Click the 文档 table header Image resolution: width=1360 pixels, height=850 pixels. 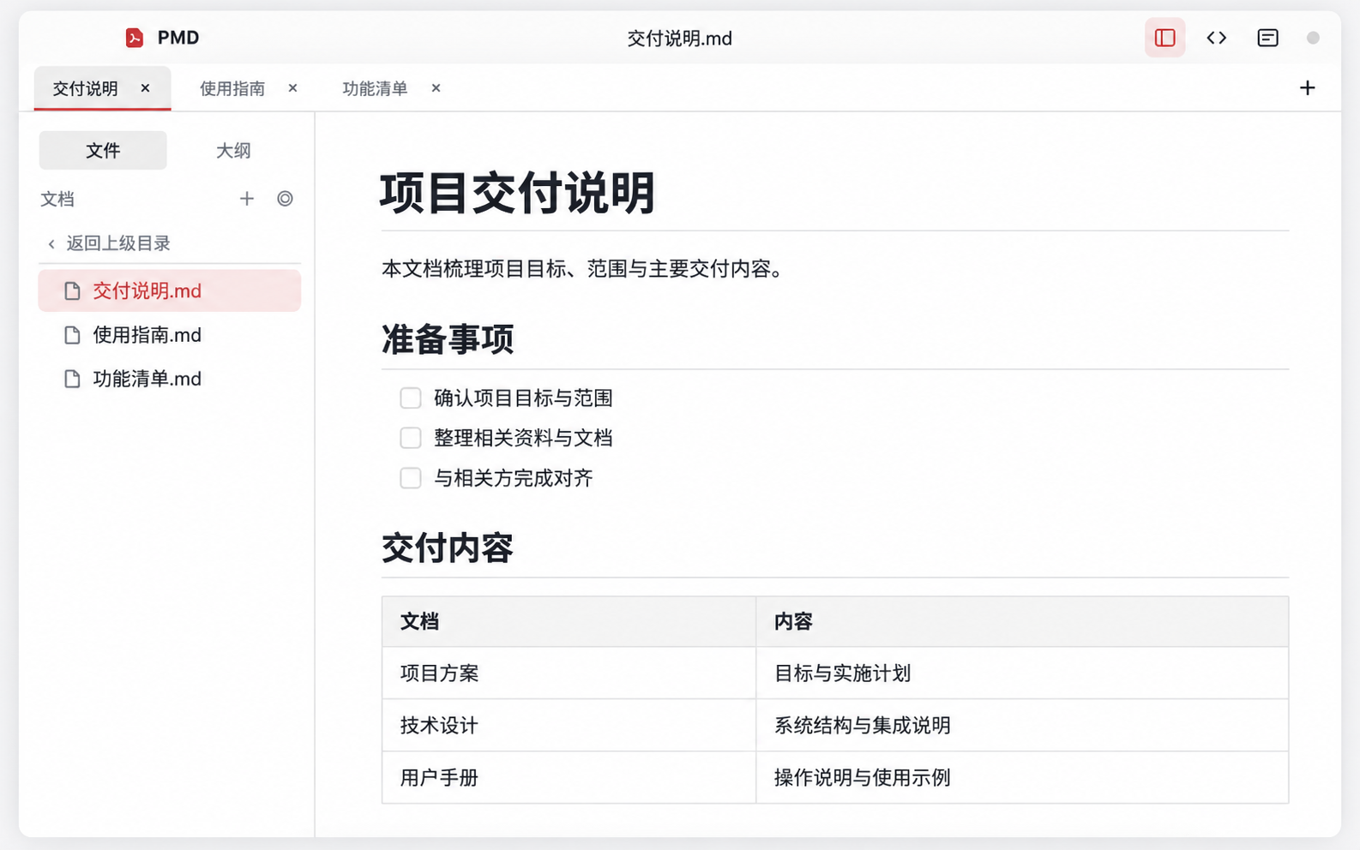tap(569, 622)
